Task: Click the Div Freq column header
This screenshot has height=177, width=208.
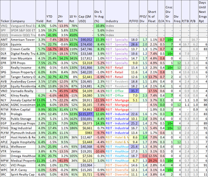Action: pos(177,12)
